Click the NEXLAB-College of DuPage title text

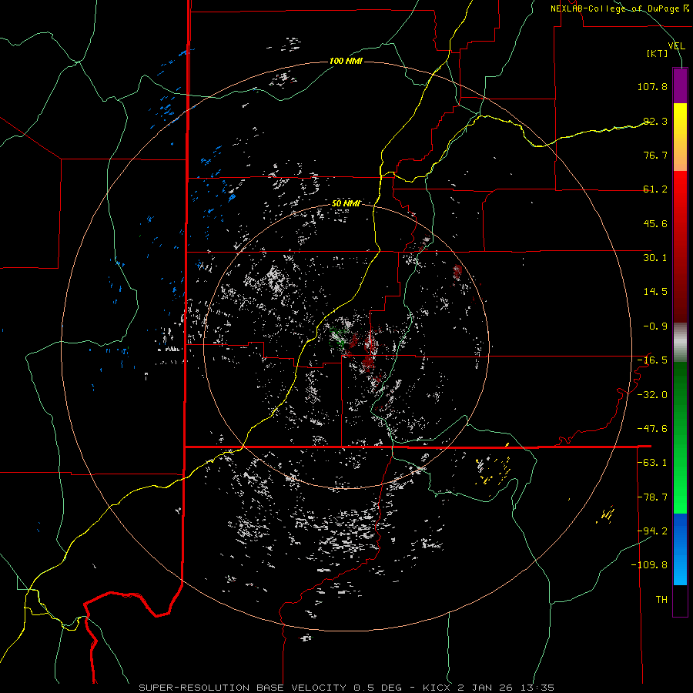click(x=616, y=8)
